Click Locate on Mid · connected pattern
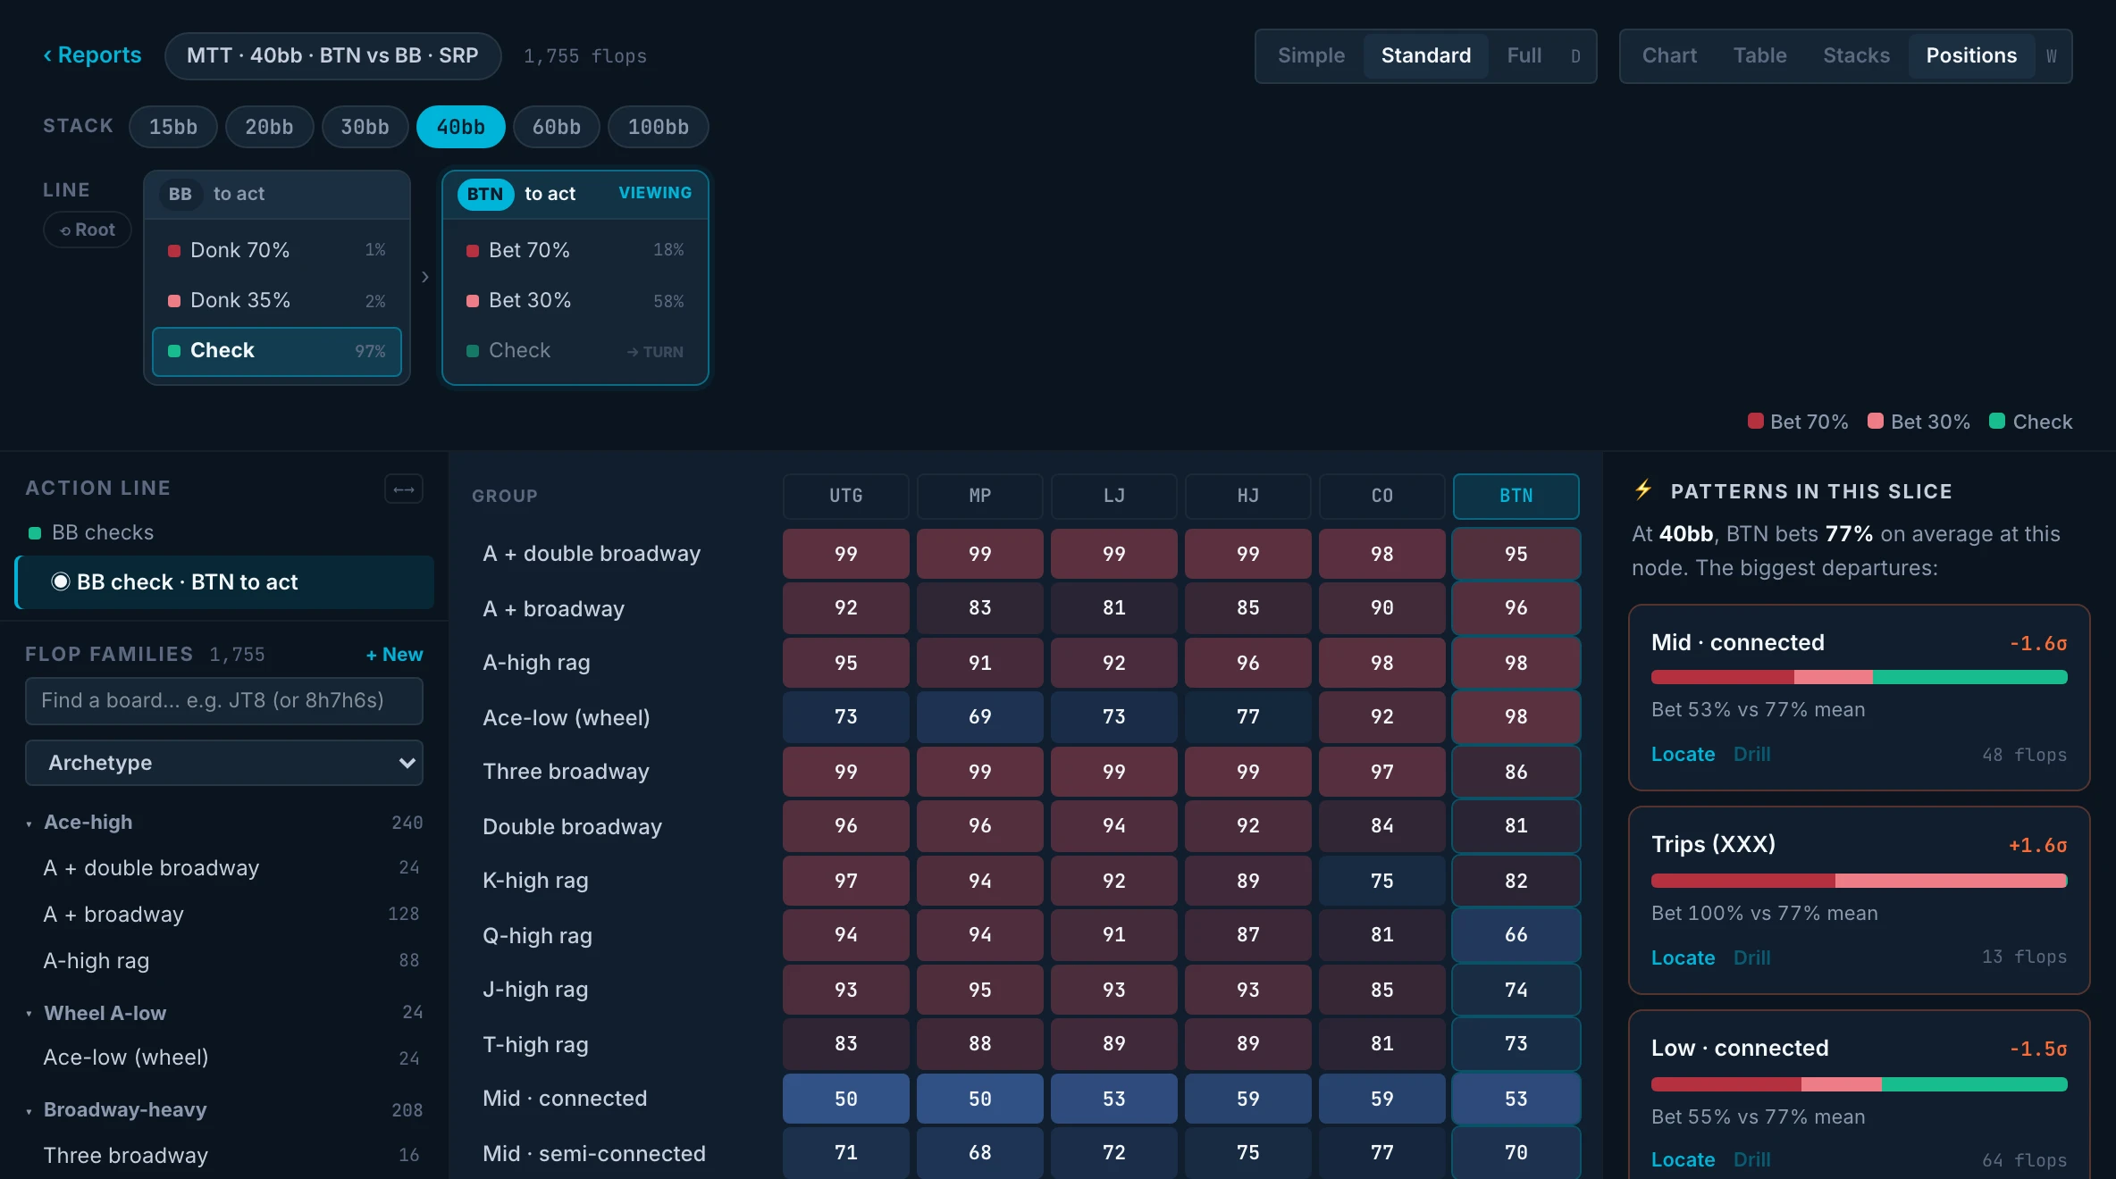Screen dimensions: 2116x1179 [1683, 754]
